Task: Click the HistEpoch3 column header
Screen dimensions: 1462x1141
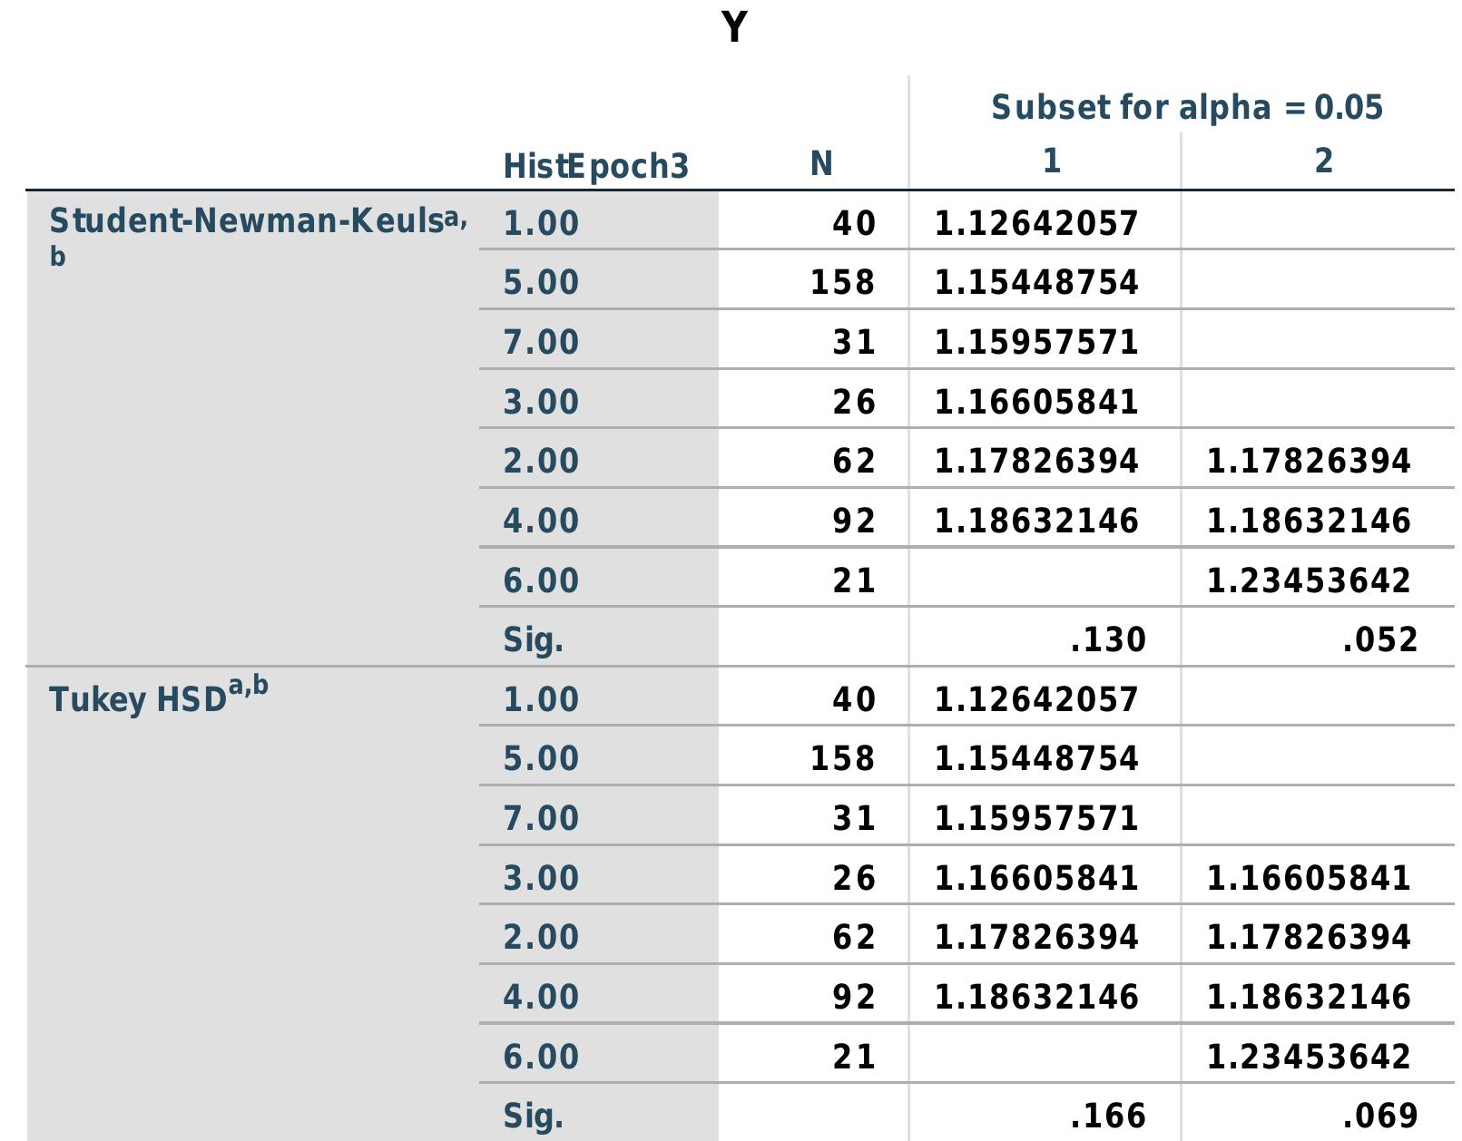Action: pos(595,166)
